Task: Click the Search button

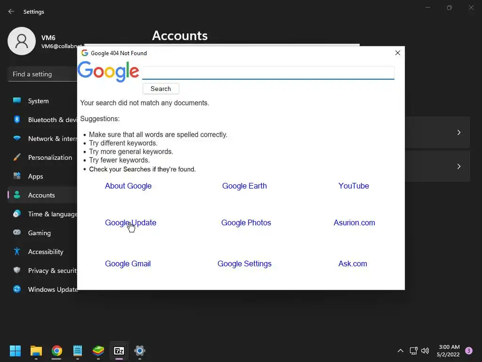Action: pos(161,89)
